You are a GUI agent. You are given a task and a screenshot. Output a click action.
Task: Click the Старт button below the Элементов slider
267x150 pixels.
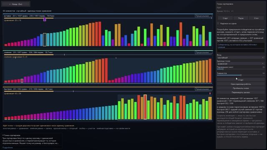coord(241,80)
